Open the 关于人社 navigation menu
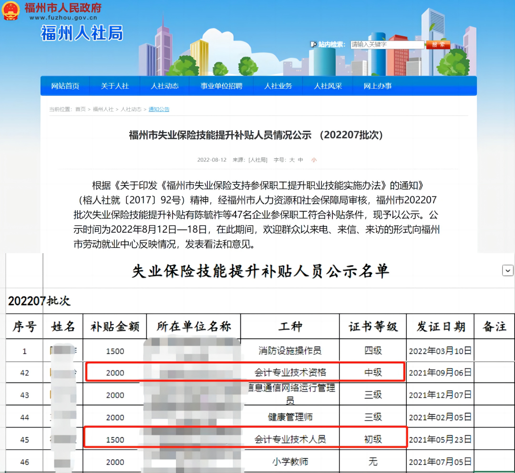 [x=114, y=85]
